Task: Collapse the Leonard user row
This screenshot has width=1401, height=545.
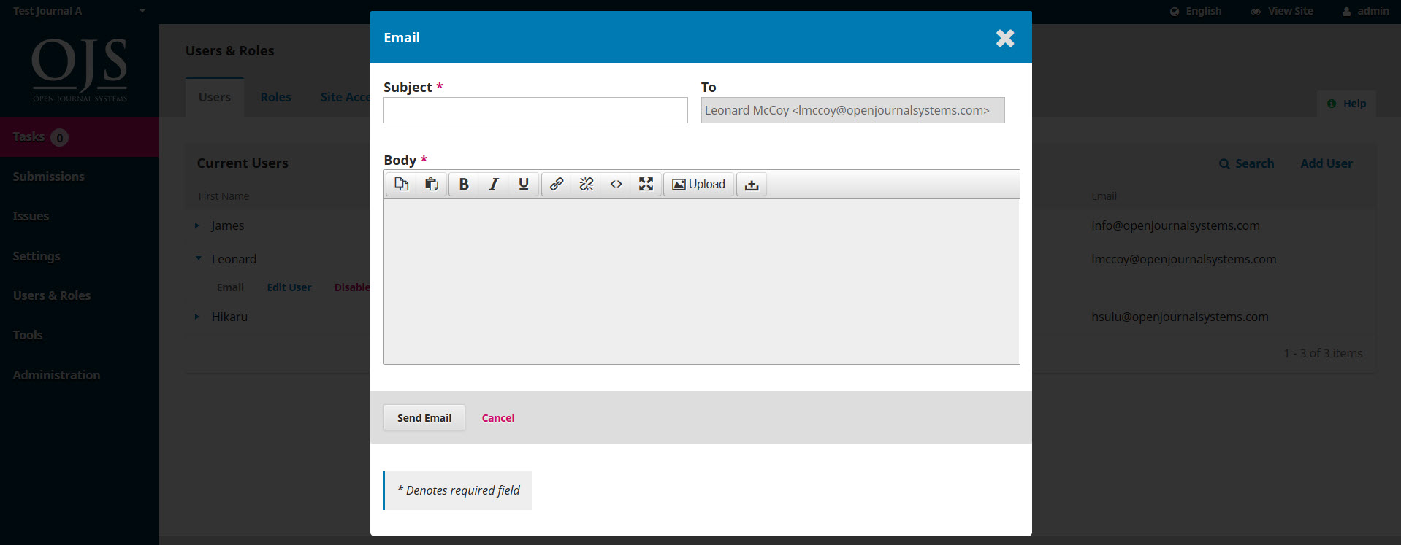Action: (198, 258)
